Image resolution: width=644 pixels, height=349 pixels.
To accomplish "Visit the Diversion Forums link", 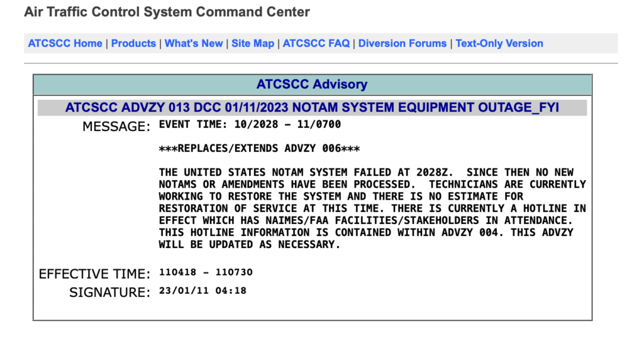I will pyautogui.click(x=402, y=43).
